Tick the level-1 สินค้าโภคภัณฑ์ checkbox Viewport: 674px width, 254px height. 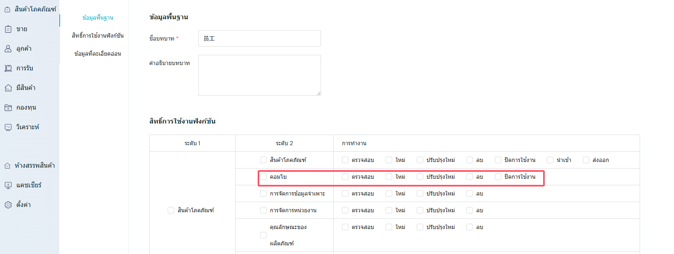tap(171, 210)
